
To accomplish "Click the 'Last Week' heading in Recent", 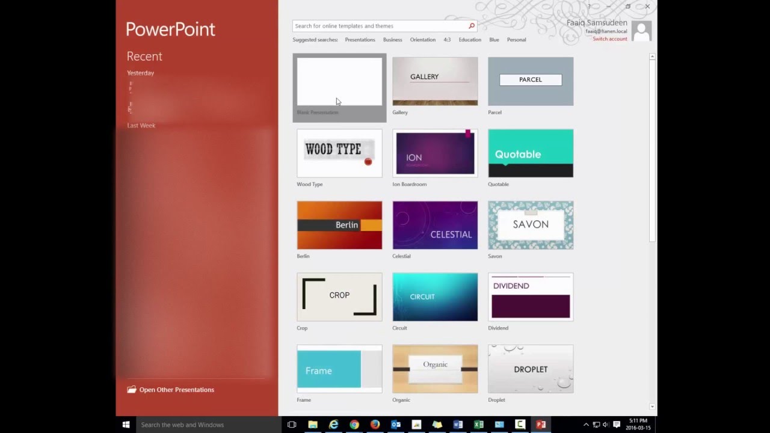I will click(x=141, y=125).
